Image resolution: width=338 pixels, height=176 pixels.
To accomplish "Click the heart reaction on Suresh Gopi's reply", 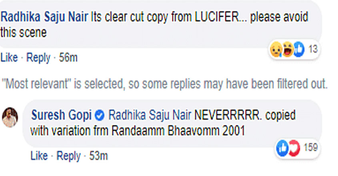I will pyautogui.click(x=294, y=148).
